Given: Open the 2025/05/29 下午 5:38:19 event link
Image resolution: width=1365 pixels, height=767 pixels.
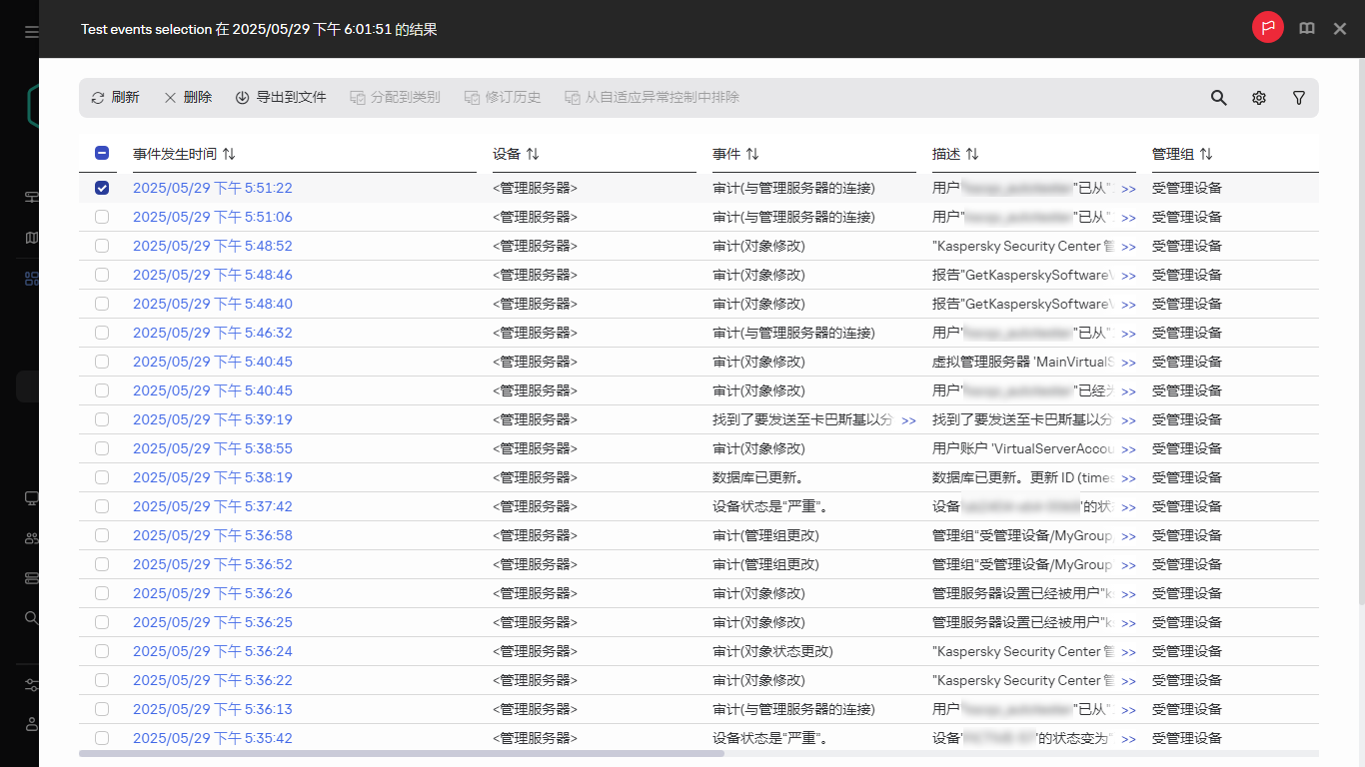Looking at the screenshot, I should [212, 477].
